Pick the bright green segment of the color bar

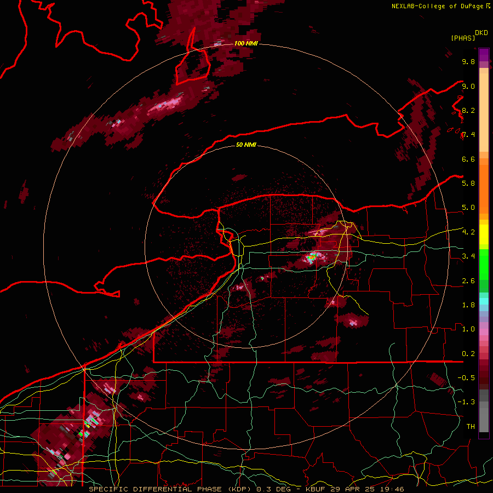click(x=484, y=264)
